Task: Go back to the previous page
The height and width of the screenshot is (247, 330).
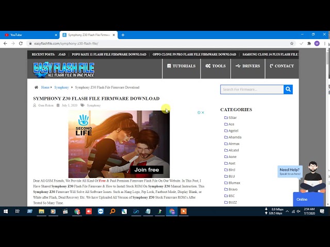Action: (x=5, y=43)
